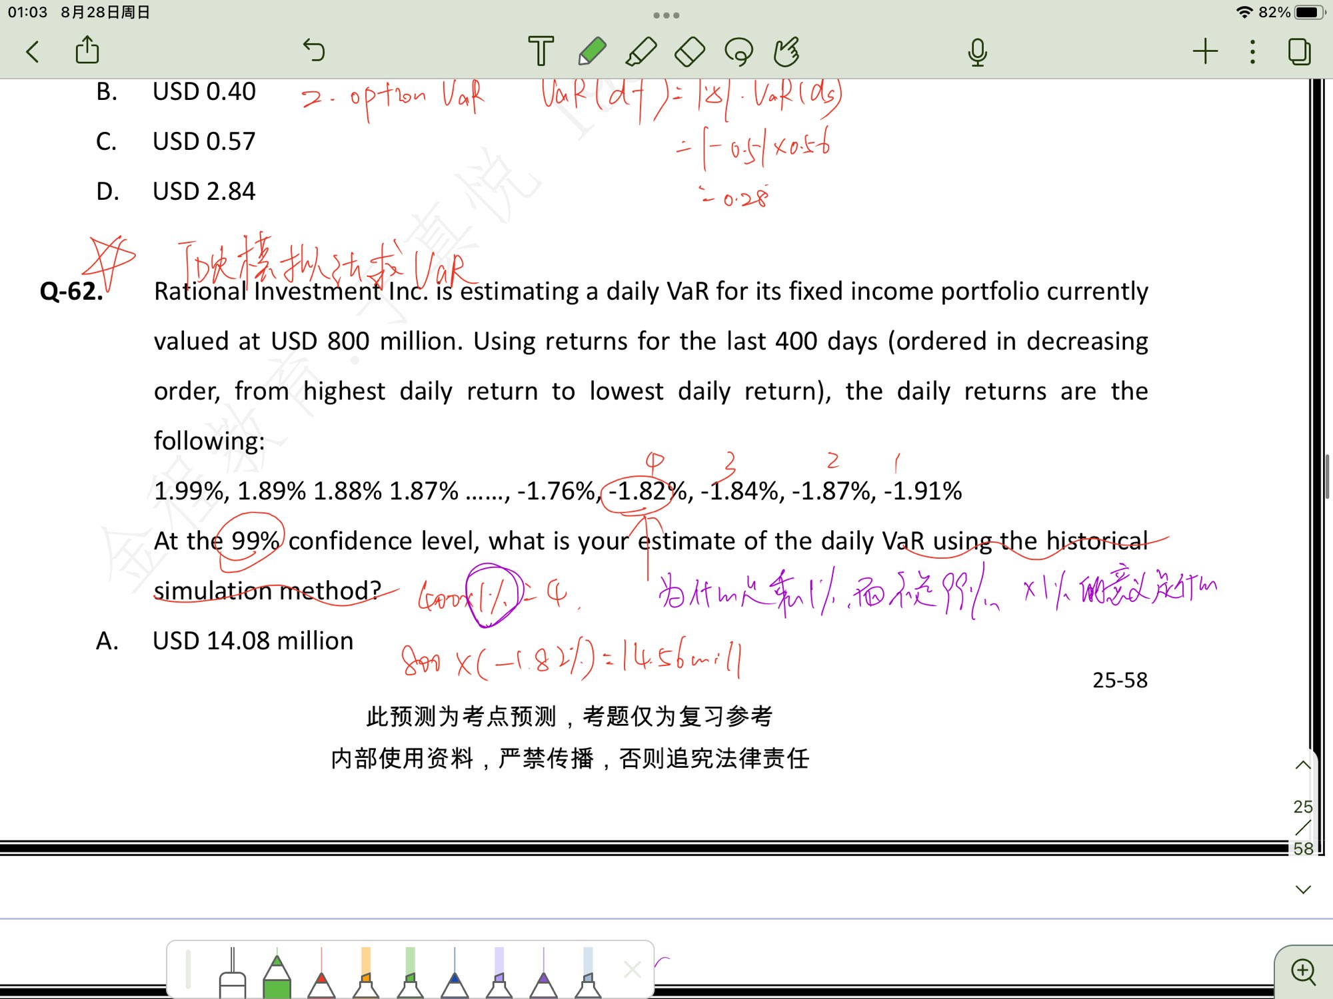Open the add (plus) menu

tap(1205, 51)
